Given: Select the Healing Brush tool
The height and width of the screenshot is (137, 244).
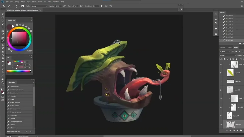Looking at the screenshot, I should tap(3, 38).
